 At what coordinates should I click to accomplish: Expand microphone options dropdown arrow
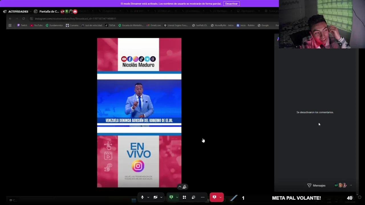click(148, 197)
